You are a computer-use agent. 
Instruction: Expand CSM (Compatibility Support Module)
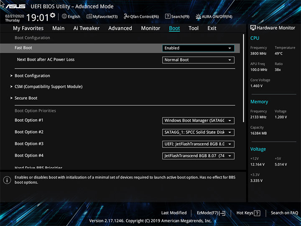tap(48, 87)
